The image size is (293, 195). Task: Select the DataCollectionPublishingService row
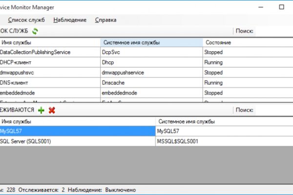point(146,52)
